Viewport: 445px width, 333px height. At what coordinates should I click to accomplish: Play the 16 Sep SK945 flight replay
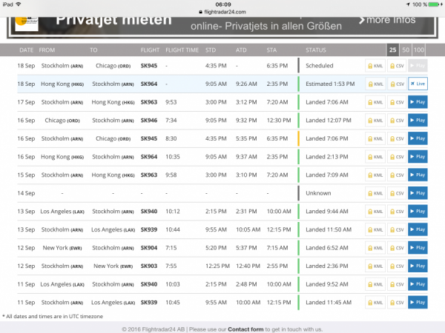tap(418, 138)
